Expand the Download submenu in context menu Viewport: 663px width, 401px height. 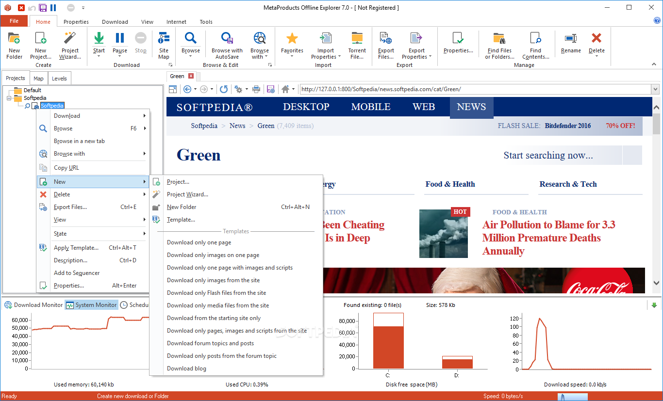pos(93,116)
